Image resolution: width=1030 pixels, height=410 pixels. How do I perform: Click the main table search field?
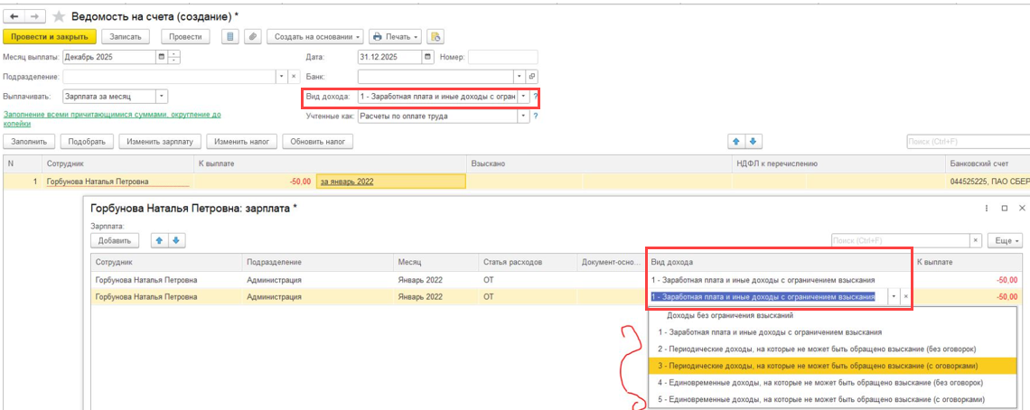click(x=967, y=142)
